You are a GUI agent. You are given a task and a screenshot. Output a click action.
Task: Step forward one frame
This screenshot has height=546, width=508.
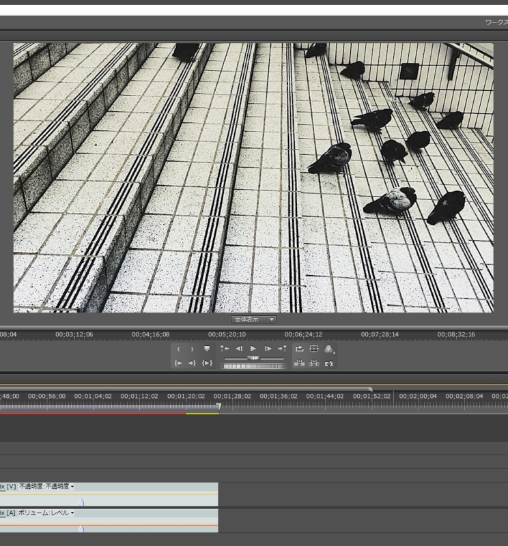(268, 349)
